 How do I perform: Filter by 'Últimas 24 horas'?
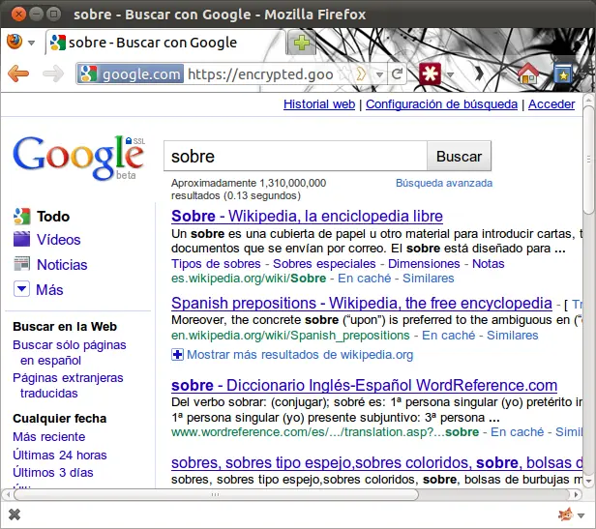pyautogui.click(x=60, y=455)
